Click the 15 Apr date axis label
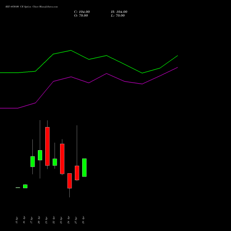The width and height of the screenshot is (231, 231). coord(17,220)
